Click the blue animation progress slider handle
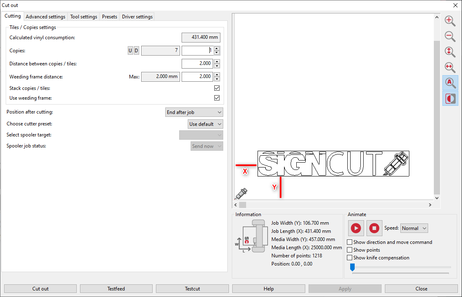Viewport: 462px width, 297px height. click(x=352, y=267)
